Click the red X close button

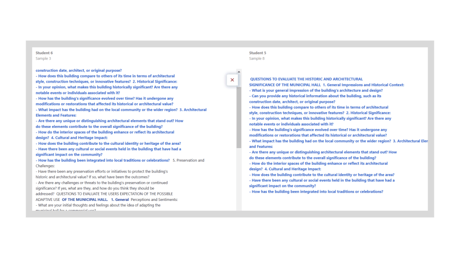(232, 80)
